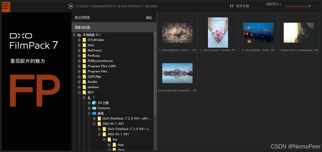This screenshot has width=322, height=152.
Task: Collapse the user "1" tree node
Action: point(84,98)
